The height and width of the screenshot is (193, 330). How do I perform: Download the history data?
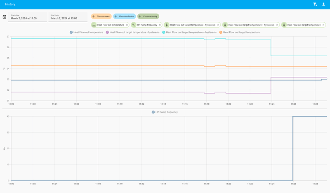point(323,4)
